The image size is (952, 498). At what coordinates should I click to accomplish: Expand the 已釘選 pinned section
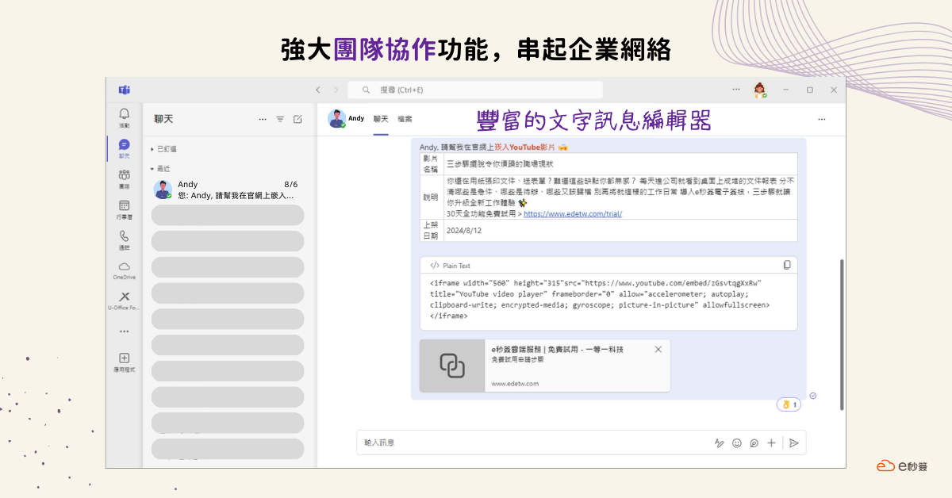pyautogui.click(x=164, y=149)
